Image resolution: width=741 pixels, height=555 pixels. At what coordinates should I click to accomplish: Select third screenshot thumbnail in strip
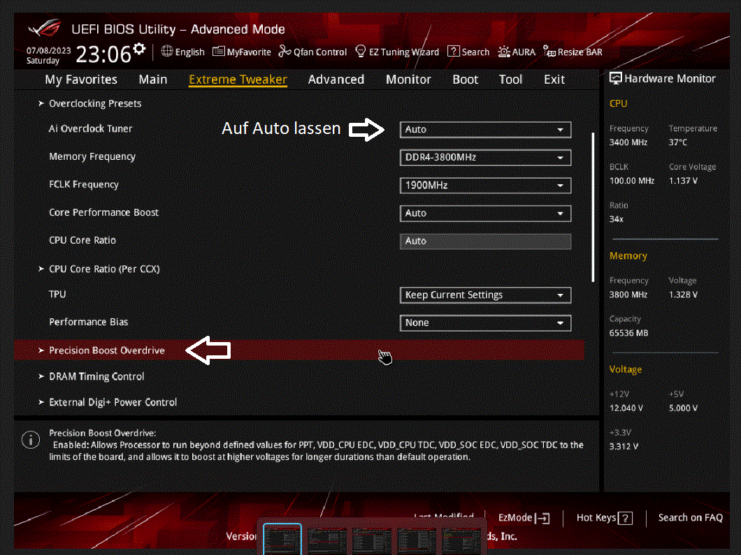click(372, 541)
